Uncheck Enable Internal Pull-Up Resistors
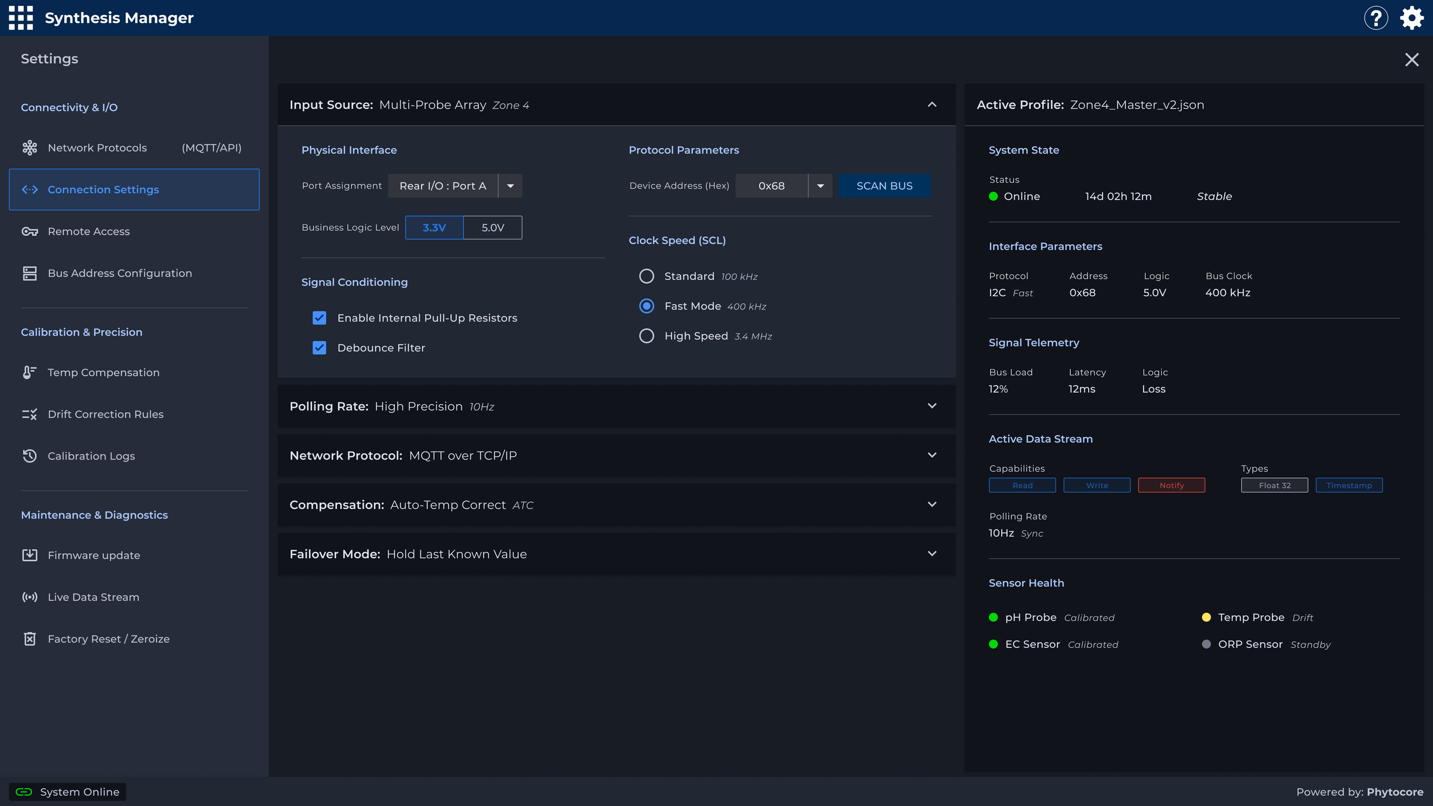The width and height of the screenshot is (1433, 806). coord(319,318)
